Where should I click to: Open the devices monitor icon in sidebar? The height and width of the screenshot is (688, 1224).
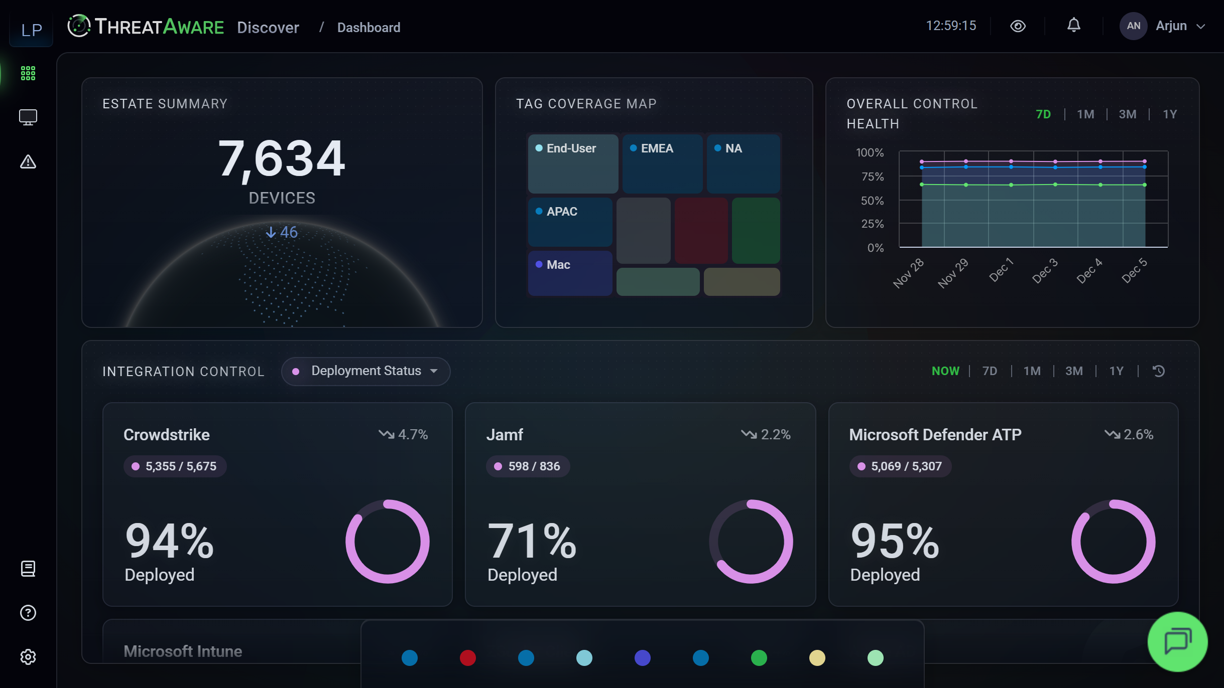tap(28, 117)
